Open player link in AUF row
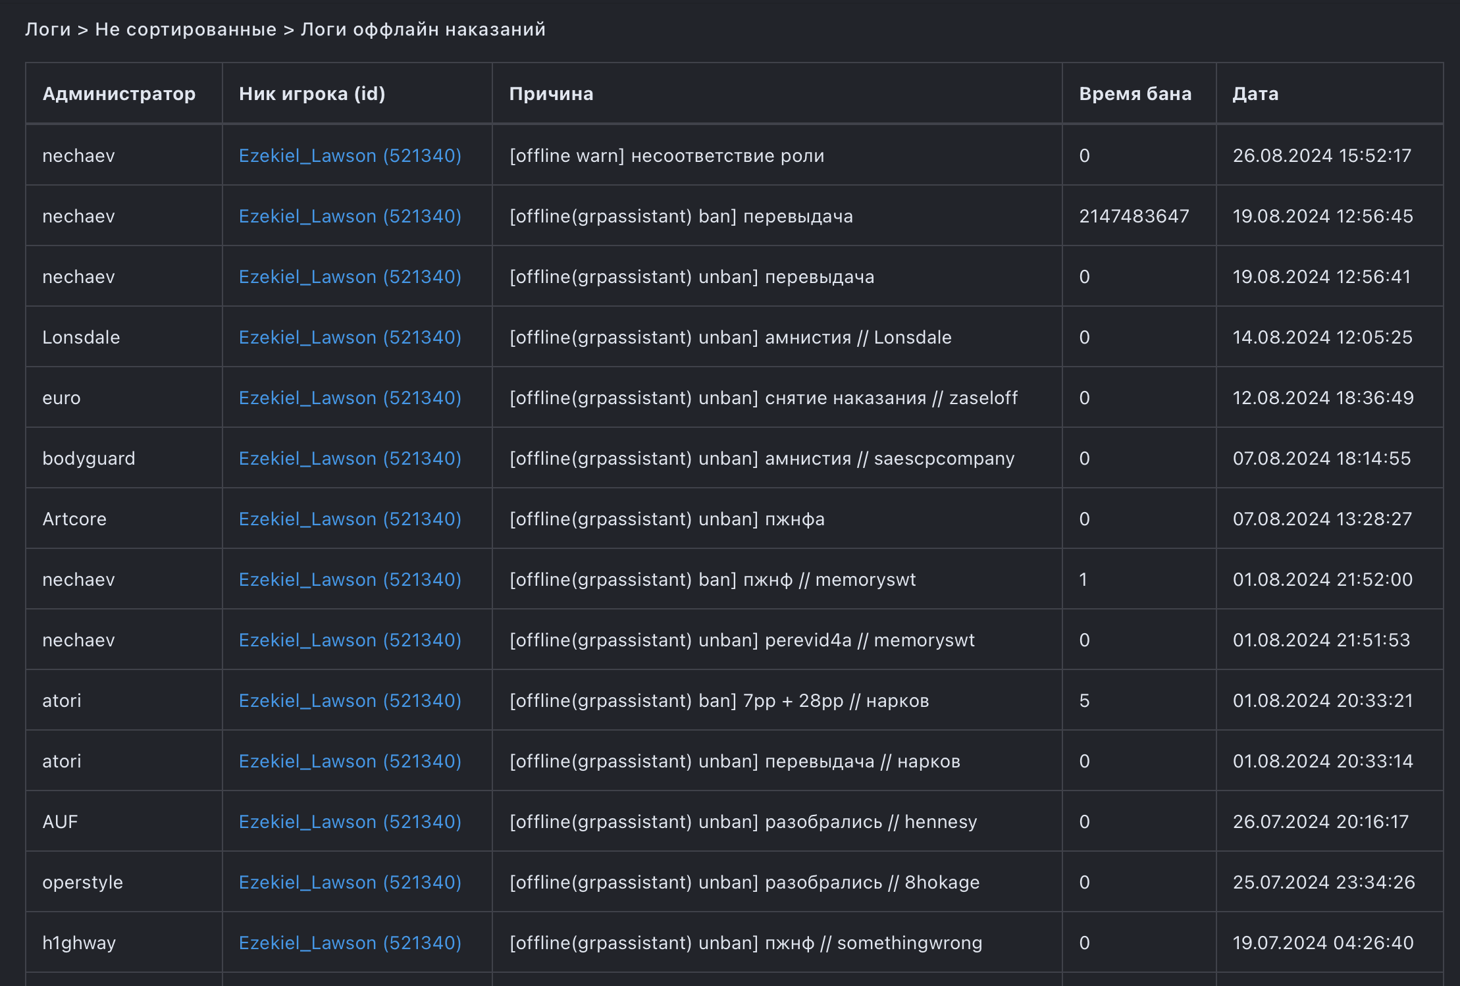This screenshot has height=986, width=1460. 350,822
